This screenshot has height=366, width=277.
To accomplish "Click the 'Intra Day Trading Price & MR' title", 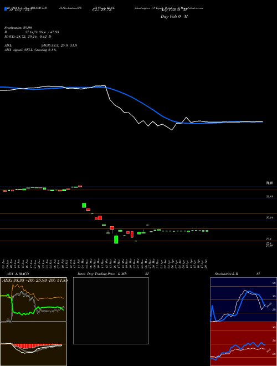I will coord(102,274).
